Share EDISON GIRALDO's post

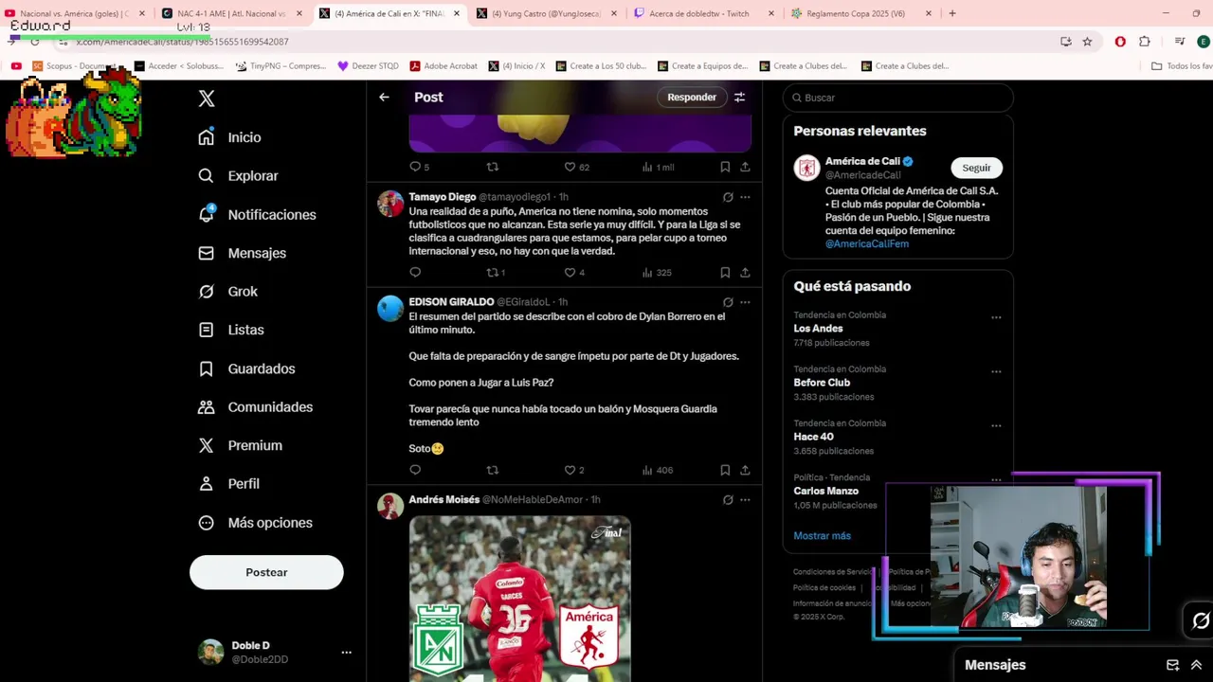coord(745,470)
